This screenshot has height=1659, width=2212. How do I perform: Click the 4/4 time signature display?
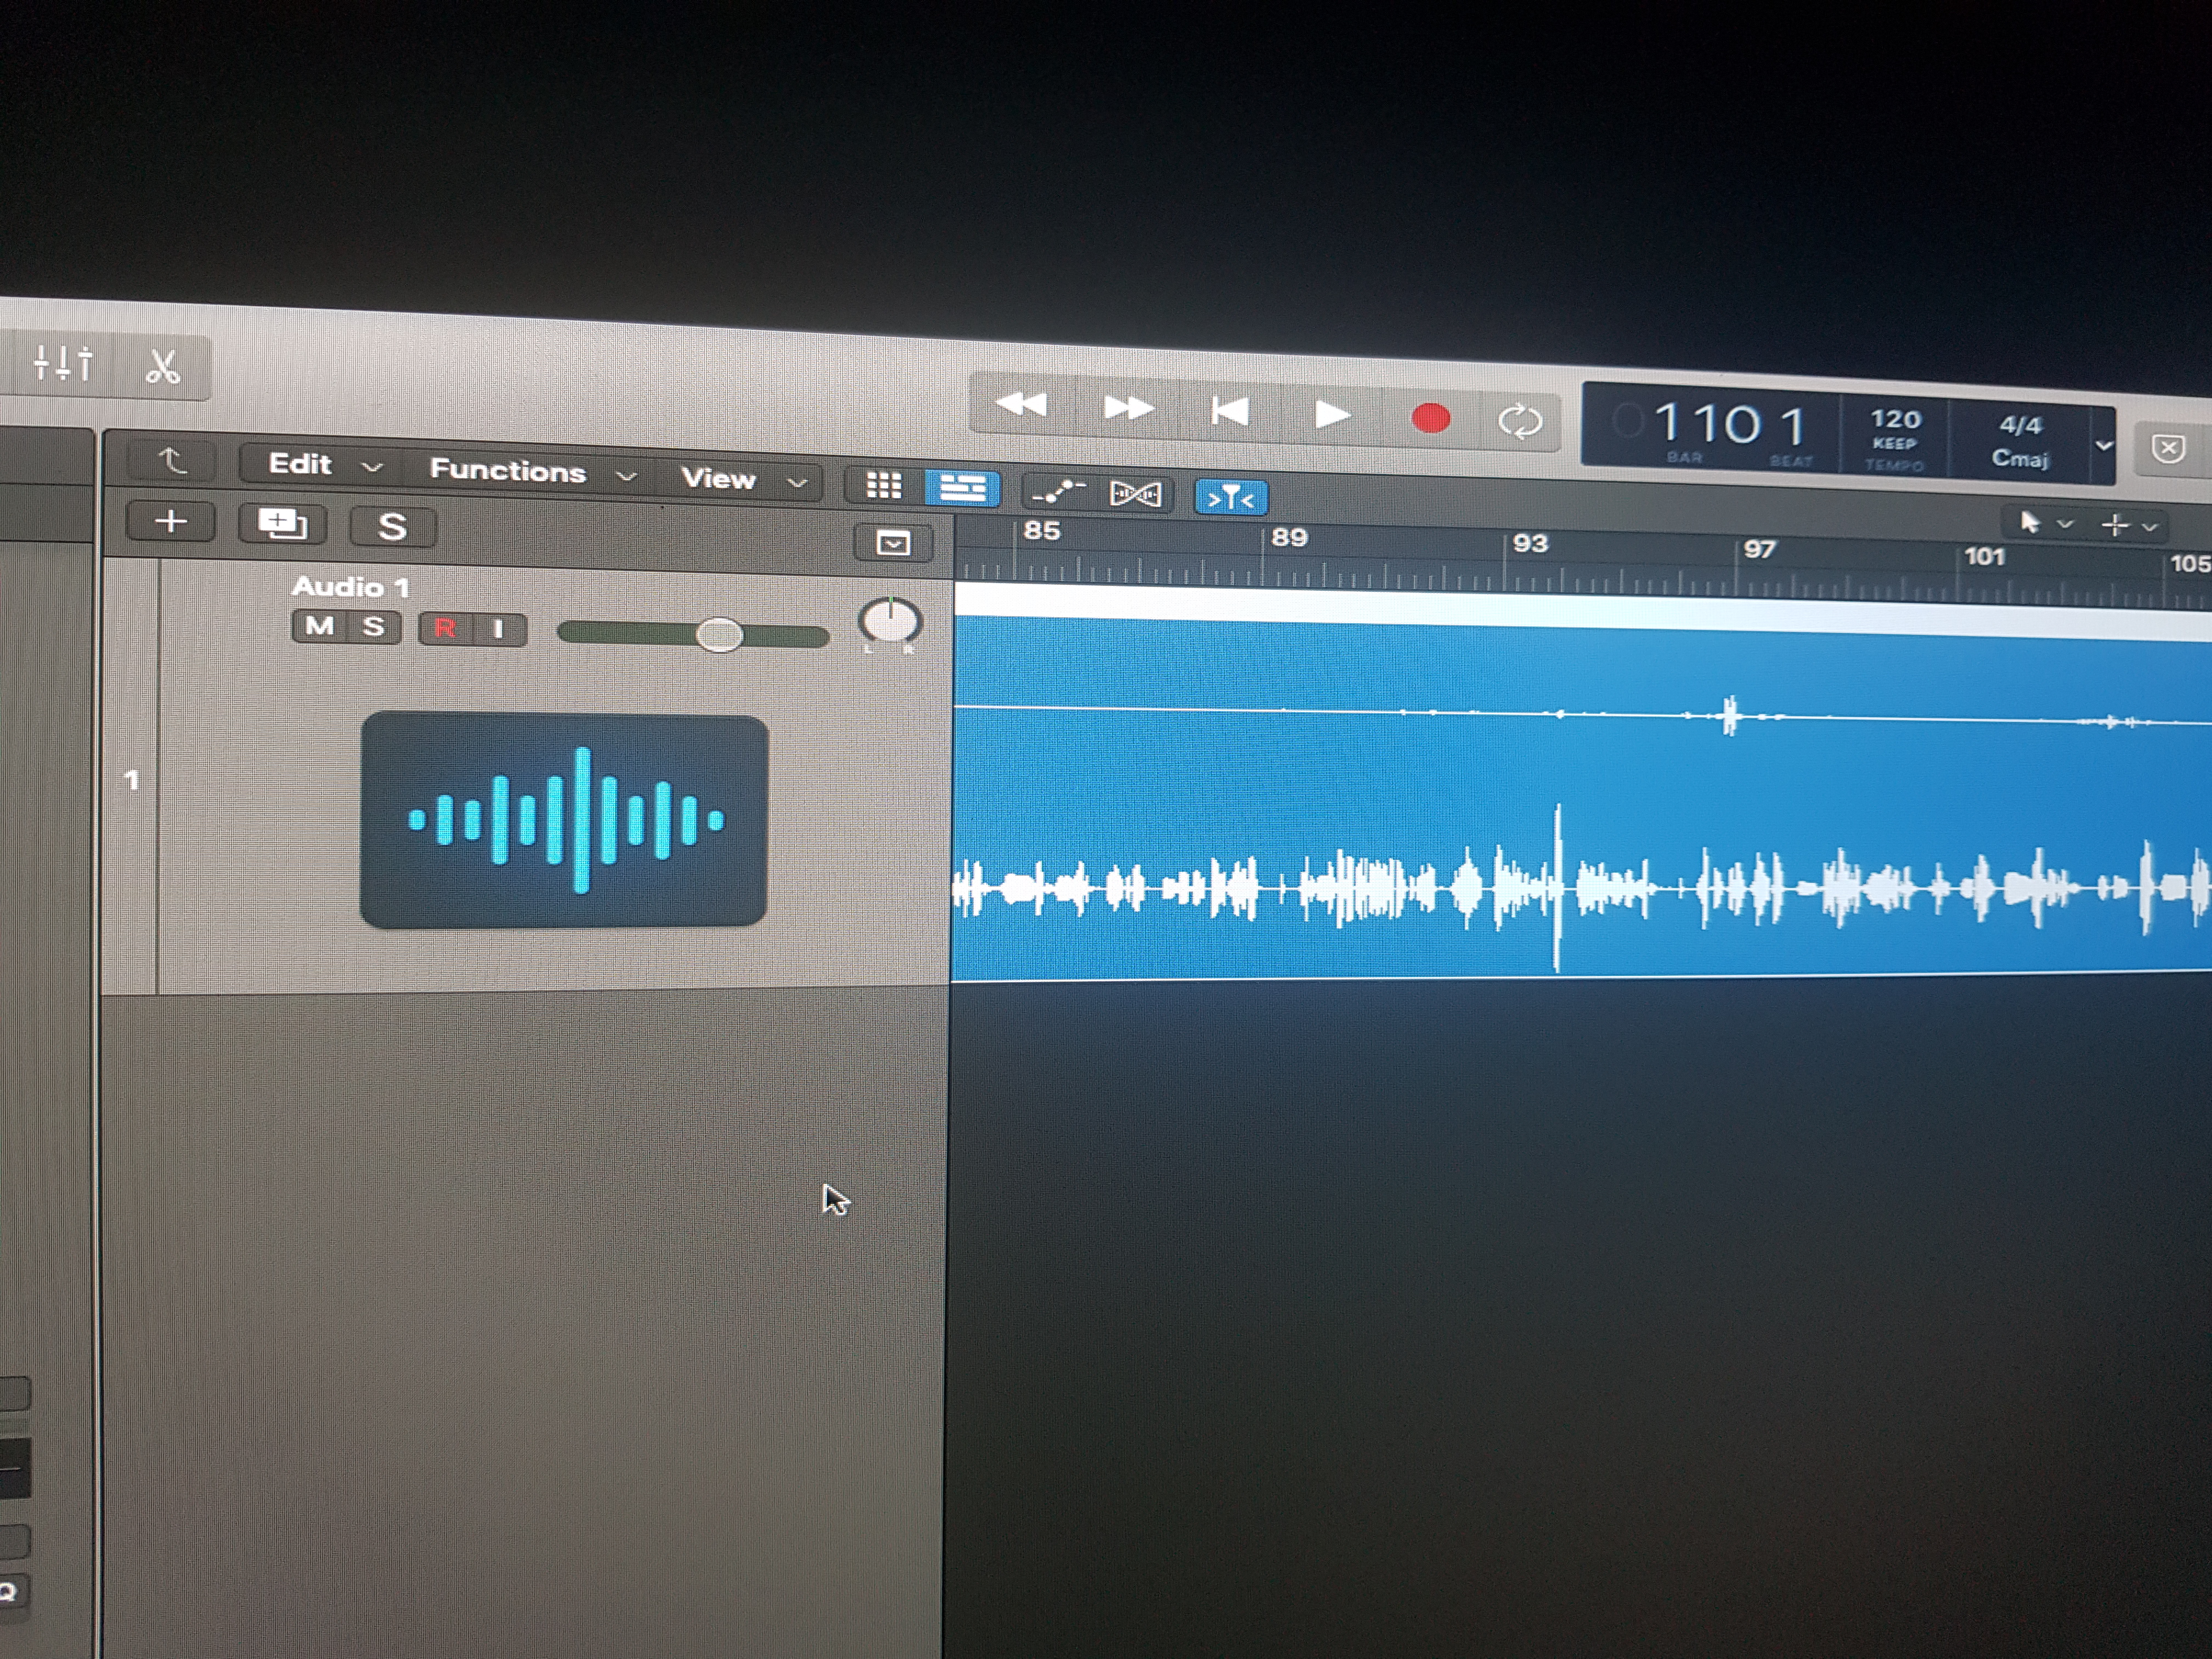coord(2020,425)
